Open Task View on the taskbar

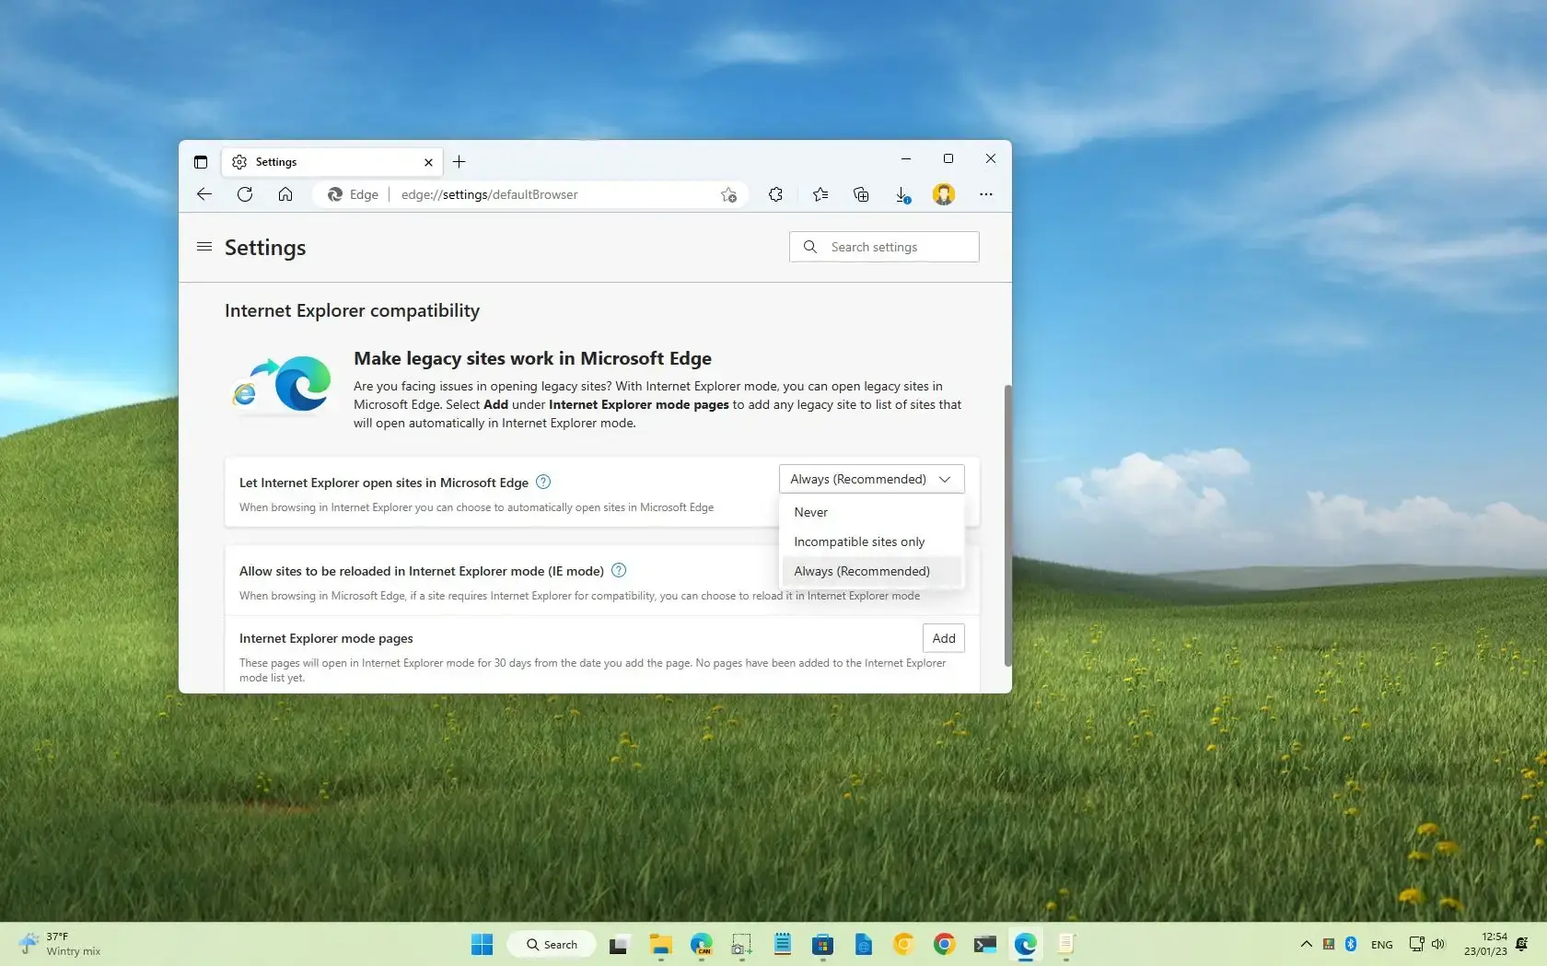[619, 944]
